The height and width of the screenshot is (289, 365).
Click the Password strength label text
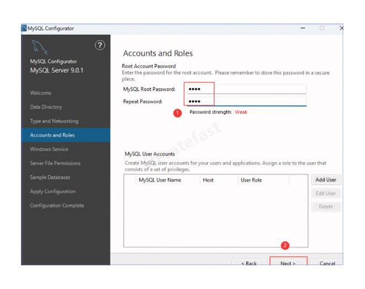coord(210,112)
